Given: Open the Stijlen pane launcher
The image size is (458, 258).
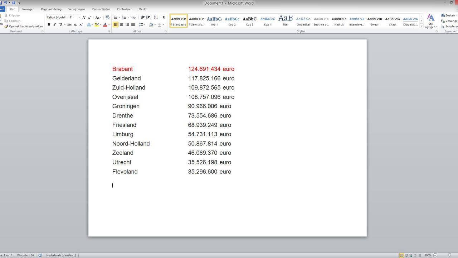Looking at the screenshot, I should (x=437, y=32).
